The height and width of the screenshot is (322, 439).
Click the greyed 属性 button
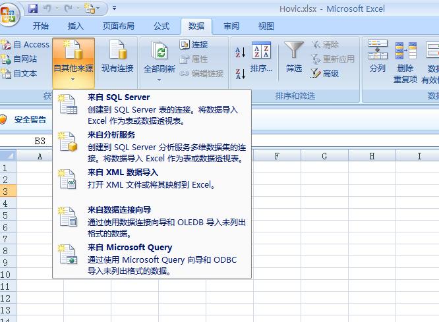194,59
